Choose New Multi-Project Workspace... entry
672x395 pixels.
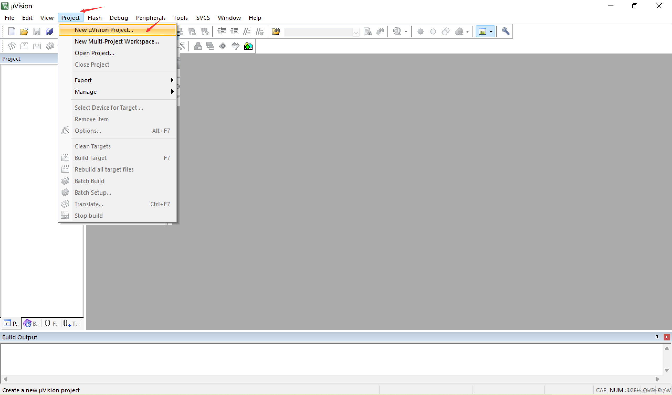(117, 42)
